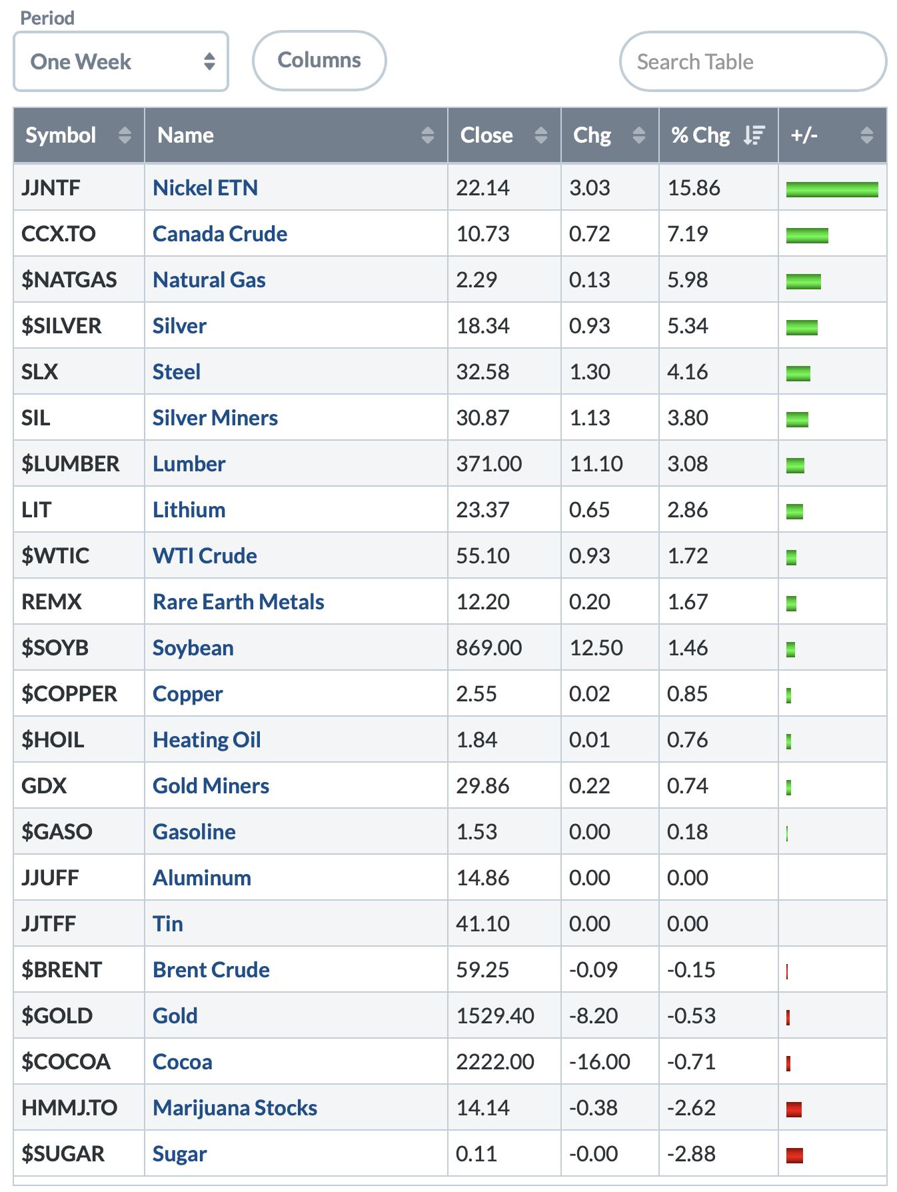Click the Name column sort arrows
This screenshot has height=1192, width=897.
[428, 136]
